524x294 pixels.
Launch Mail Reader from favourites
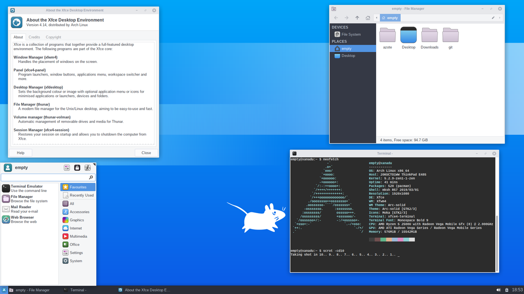[29, 209]
